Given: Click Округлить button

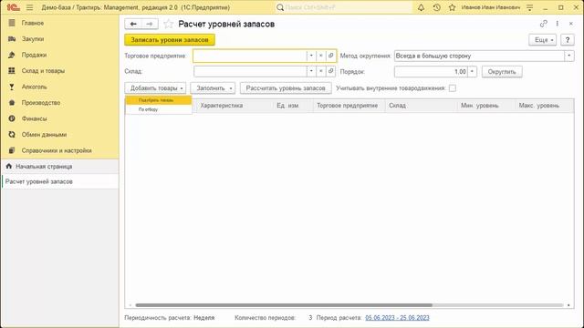Looking at the screenshot, I should coord(502,71).
